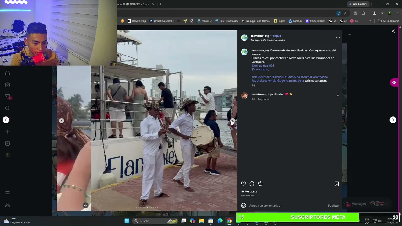Toggle video sound on the post

coord(85,206)
